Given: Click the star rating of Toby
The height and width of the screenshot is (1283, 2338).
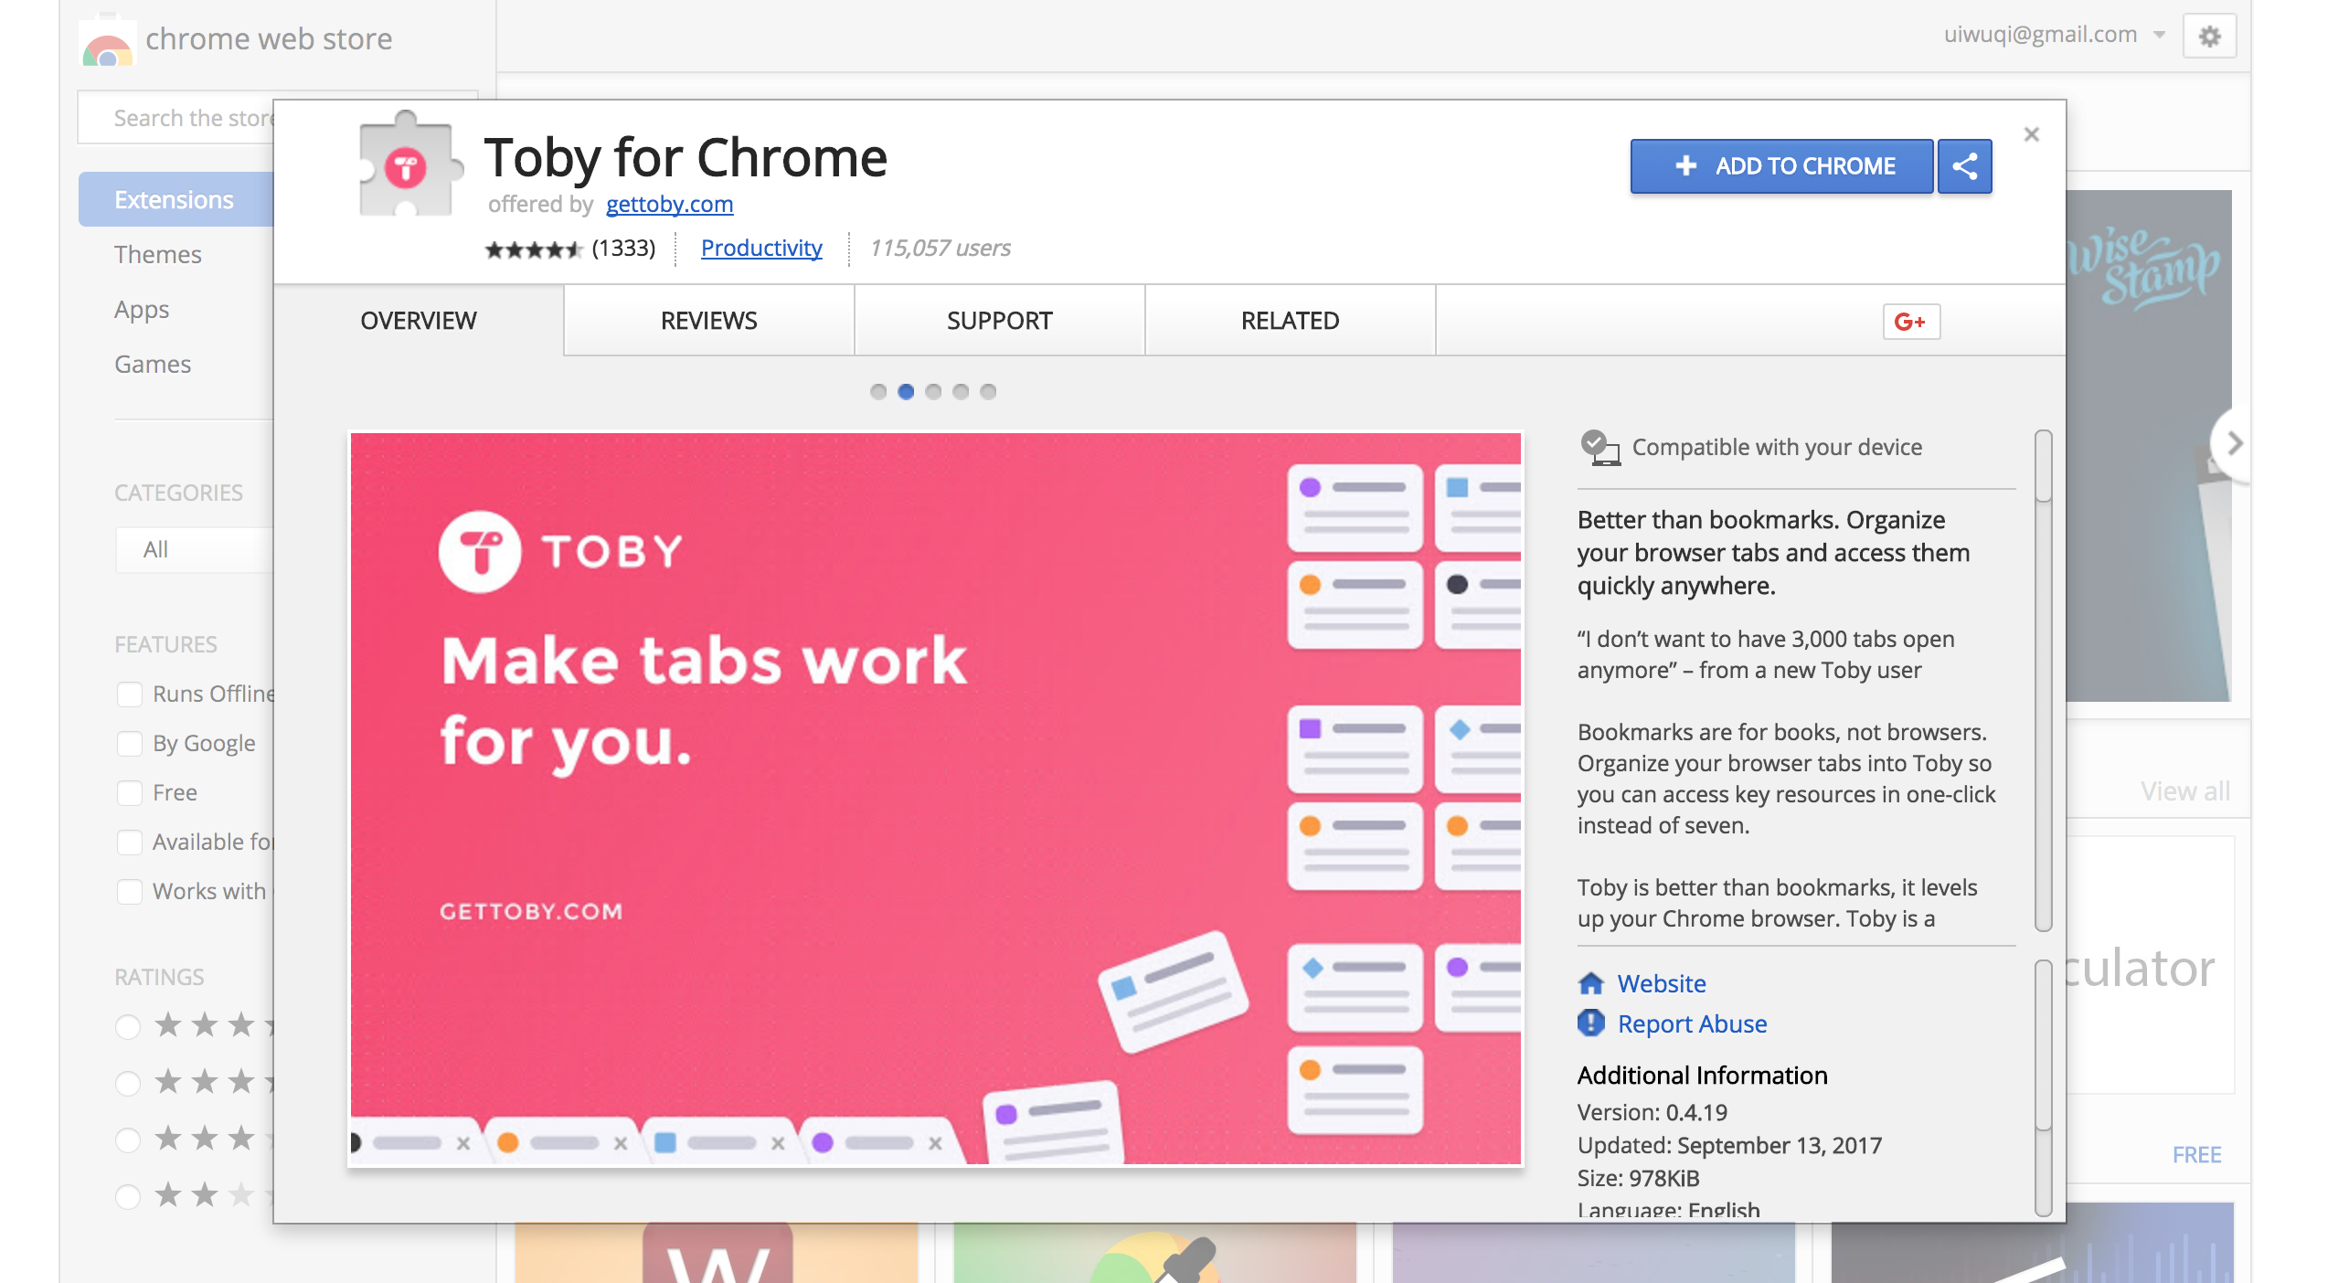Looking at the screenshot, I should point(534,249).
